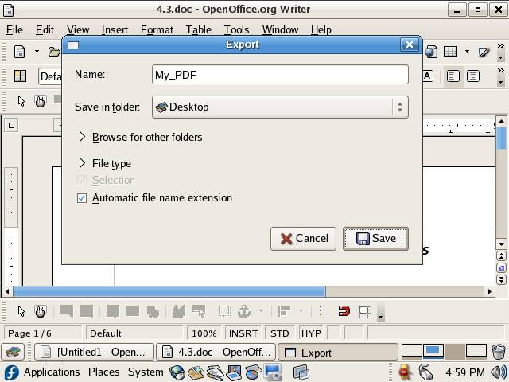
Task: Click the Display Grid icon
Action: [324, 311]
